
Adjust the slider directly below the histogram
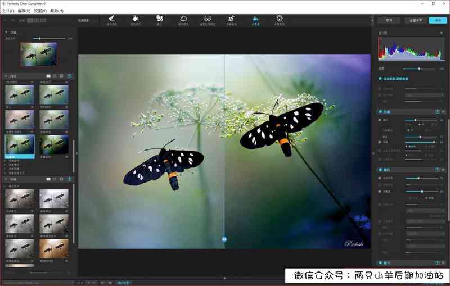click(x=419, y=69)
